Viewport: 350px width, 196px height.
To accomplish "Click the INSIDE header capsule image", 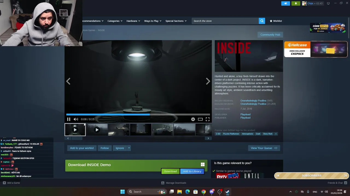I will 249,56.
